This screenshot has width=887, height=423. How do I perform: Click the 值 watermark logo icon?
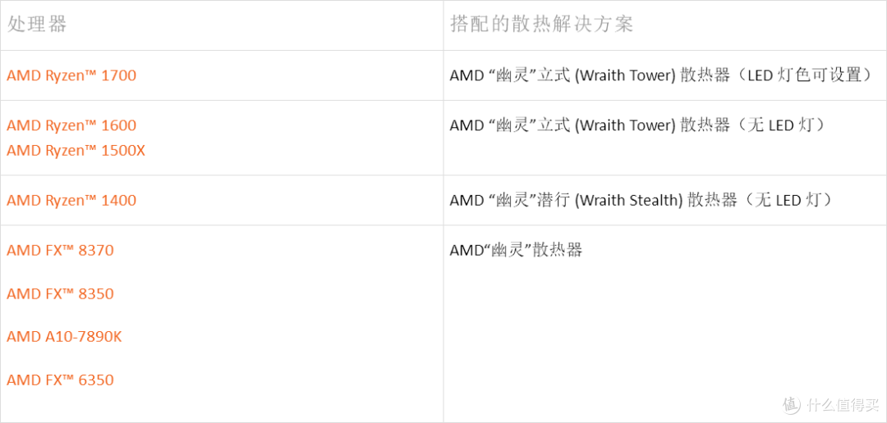792,404
